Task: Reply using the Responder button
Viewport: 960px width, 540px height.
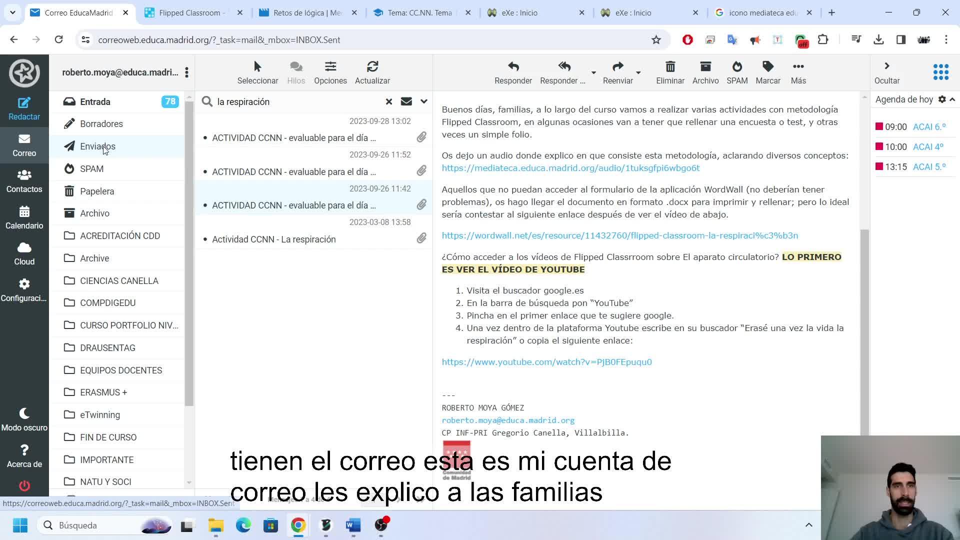Action: point(513,72)
